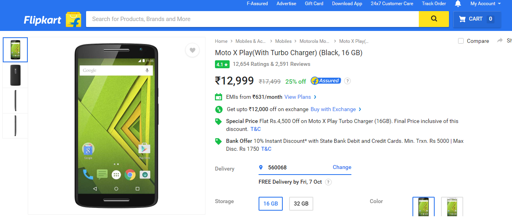
Task: Select 32 GB storage option
Action: [301, 204]
